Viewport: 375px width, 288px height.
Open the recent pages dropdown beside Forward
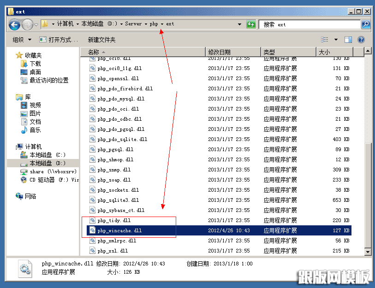36,24
